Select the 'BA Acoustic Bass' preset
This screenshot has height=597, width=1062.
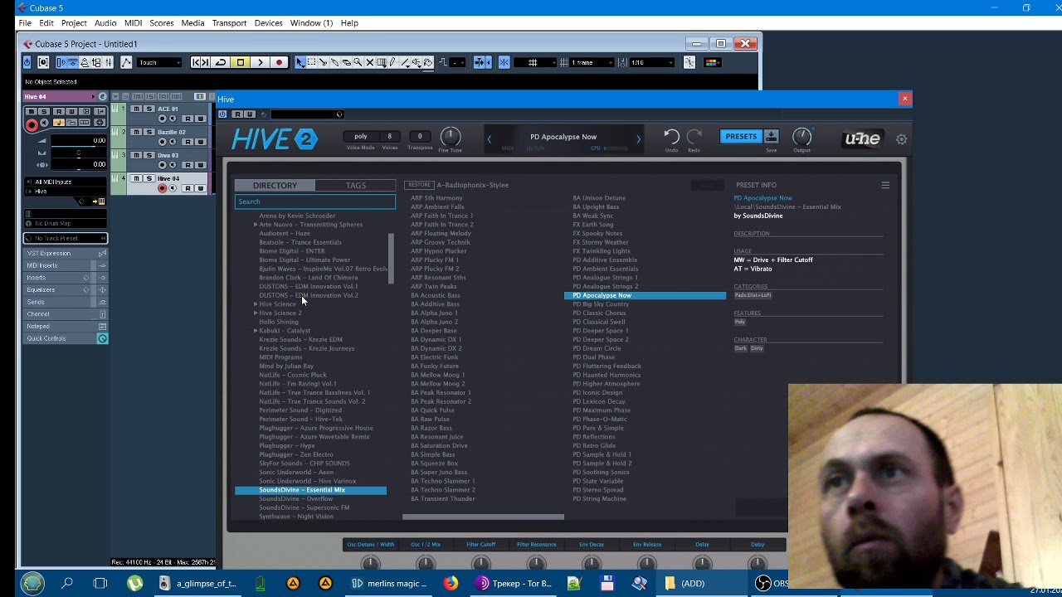[x=435, y=295]
